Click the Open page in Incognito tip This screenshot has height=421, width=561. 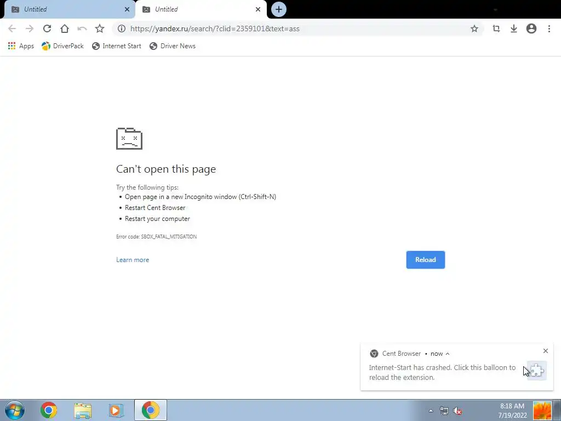click(201, 197)
